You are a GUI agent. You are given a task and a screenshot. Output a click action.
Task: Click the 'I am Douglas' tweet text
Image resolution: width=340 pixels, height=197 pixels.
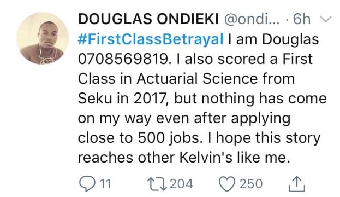273,40
